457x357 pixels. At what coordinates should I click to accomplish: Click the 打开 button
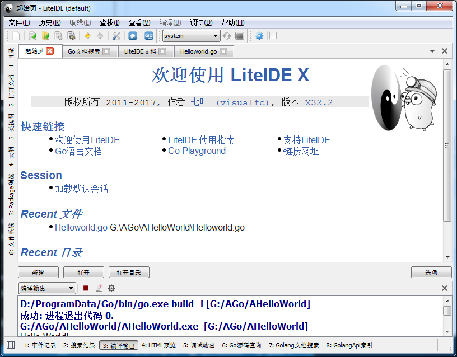[83, 273]
